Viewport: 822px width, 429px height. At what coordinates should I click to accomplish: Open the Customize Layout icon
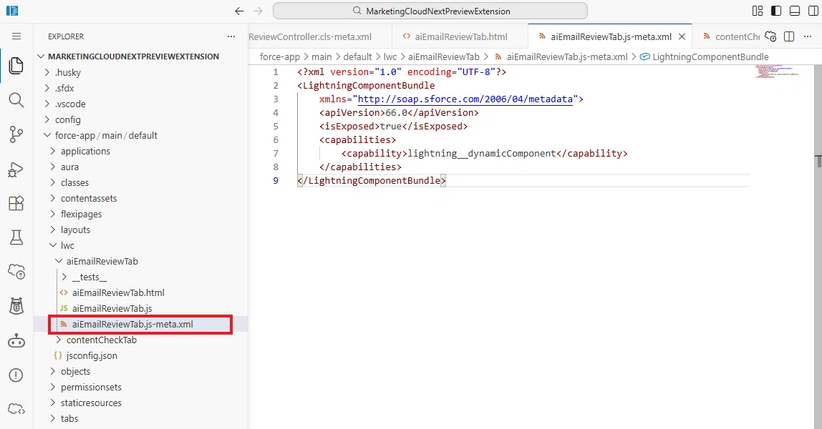(758, 11)
